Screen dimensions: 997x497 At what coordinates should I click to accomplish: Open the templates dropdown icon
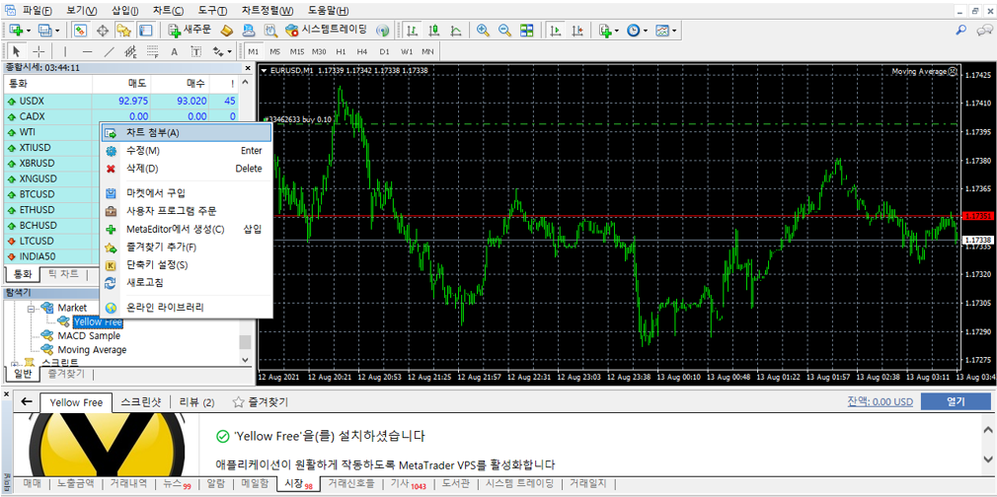665,30
